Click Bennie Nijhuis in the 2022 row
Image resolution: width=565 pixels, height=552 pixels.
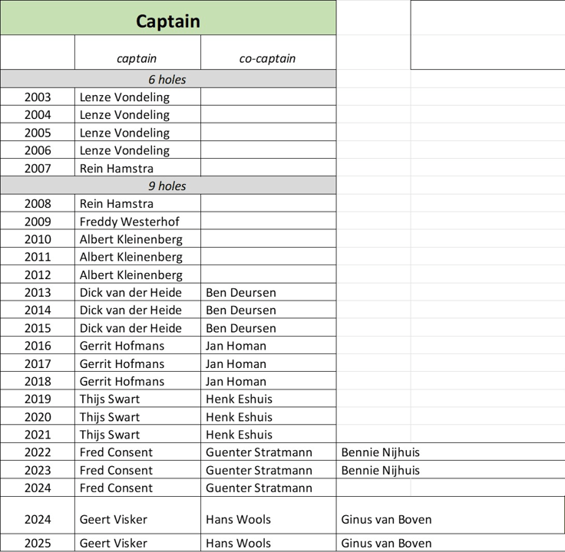pyautogui.click(x=381, y=452)
